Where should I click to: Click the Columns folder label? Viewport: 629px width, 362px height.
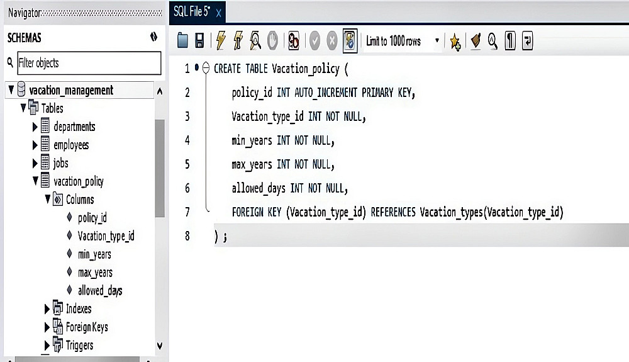click(x=80, y=200)
